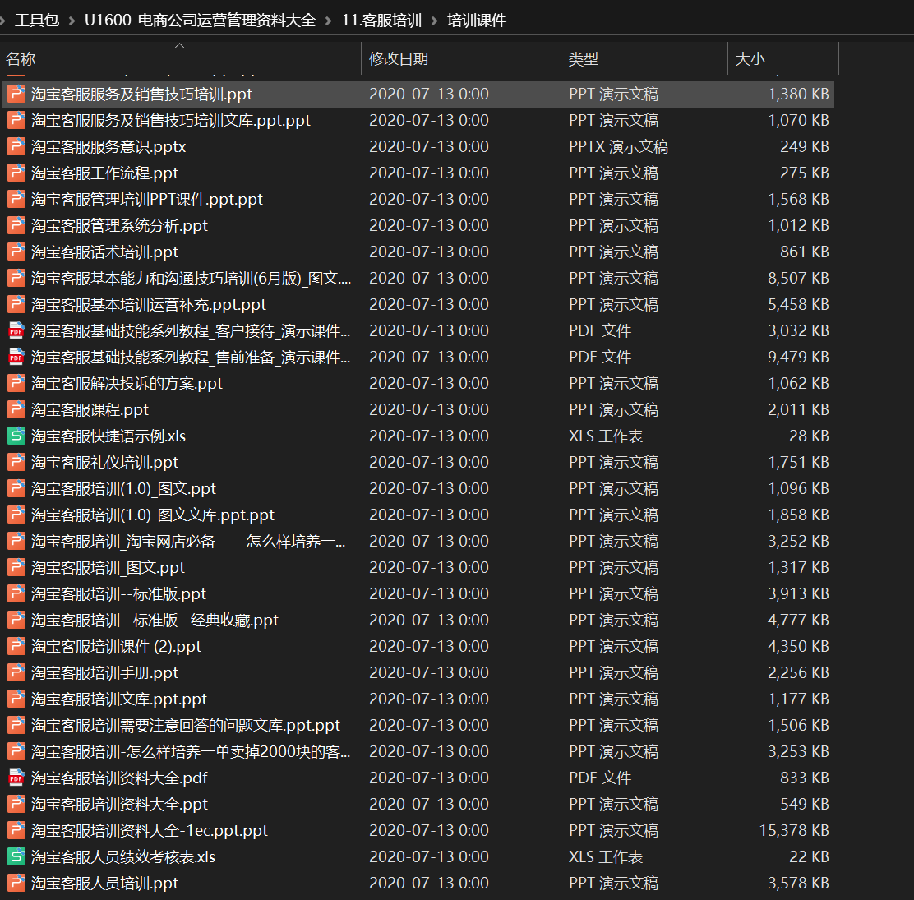Select the 249 KB size cell
The image size is (914, 900).
pyautogui.click(x=805, y=146)
